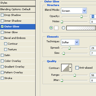Open the Drop Shadow settings label
This screenshot has height=96, width=96.
[13, 15]
